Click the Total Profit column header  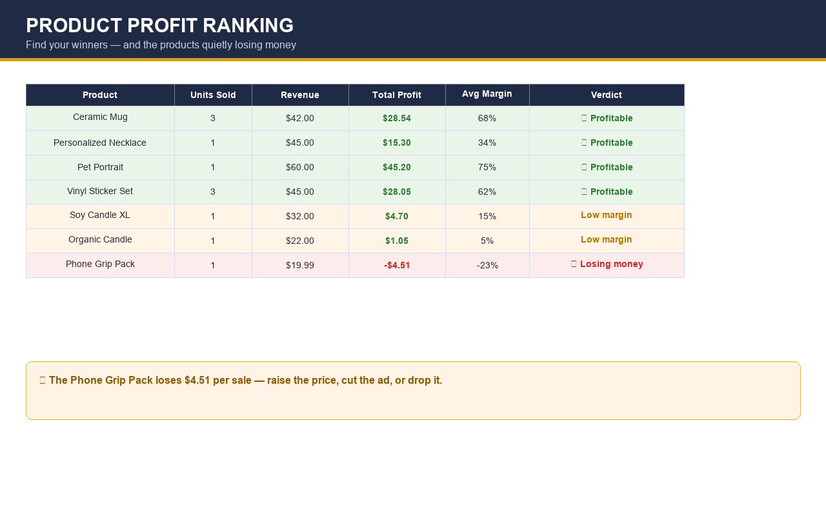[397, 95]
